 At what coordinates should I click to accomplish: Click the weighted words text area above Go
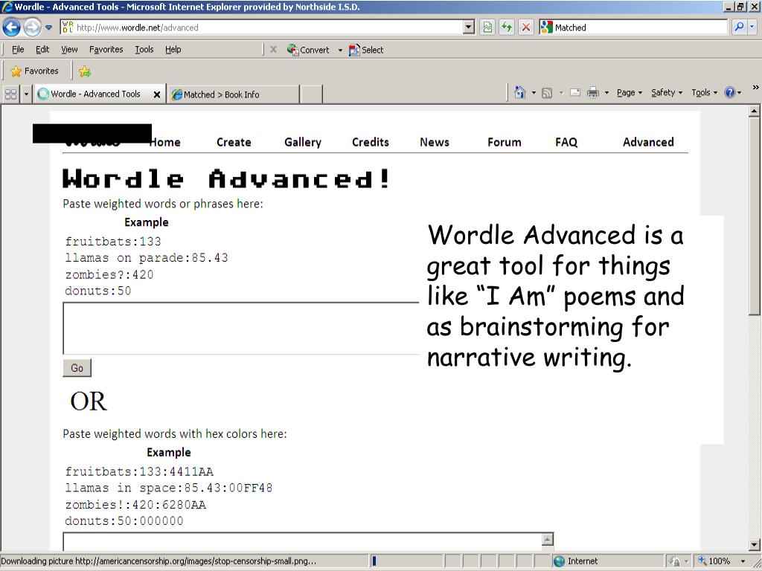click(x=240, y=328)
